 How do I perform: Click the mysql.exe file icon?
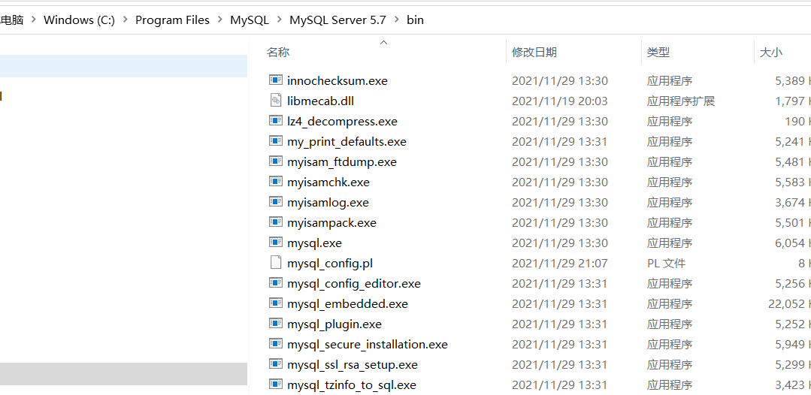click(x=276, y=242)
